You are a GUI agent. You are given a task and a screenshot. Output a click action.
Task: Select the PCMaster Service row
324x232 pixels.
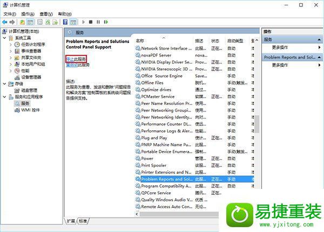click(194, 96)
